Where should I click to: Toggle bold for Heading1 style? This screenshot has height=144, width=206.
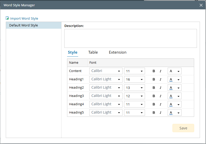[154, 79]
